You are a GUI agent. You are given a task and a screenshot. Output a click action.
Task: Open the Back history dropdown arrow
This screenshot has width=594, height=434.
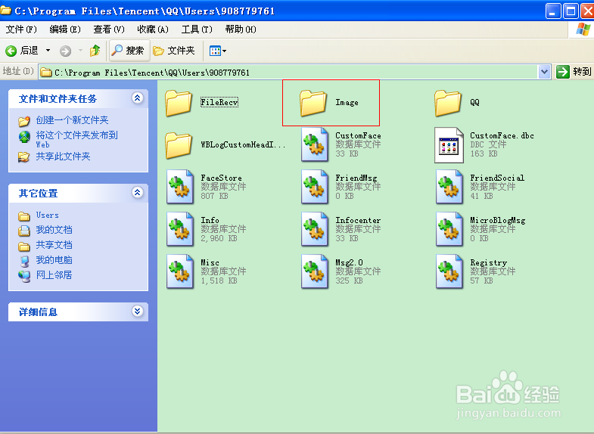point(48,51)
